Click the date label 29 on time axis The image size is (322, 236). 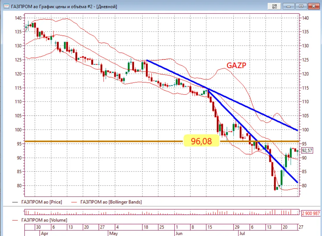pyautogui.click(x=237, y=227)
